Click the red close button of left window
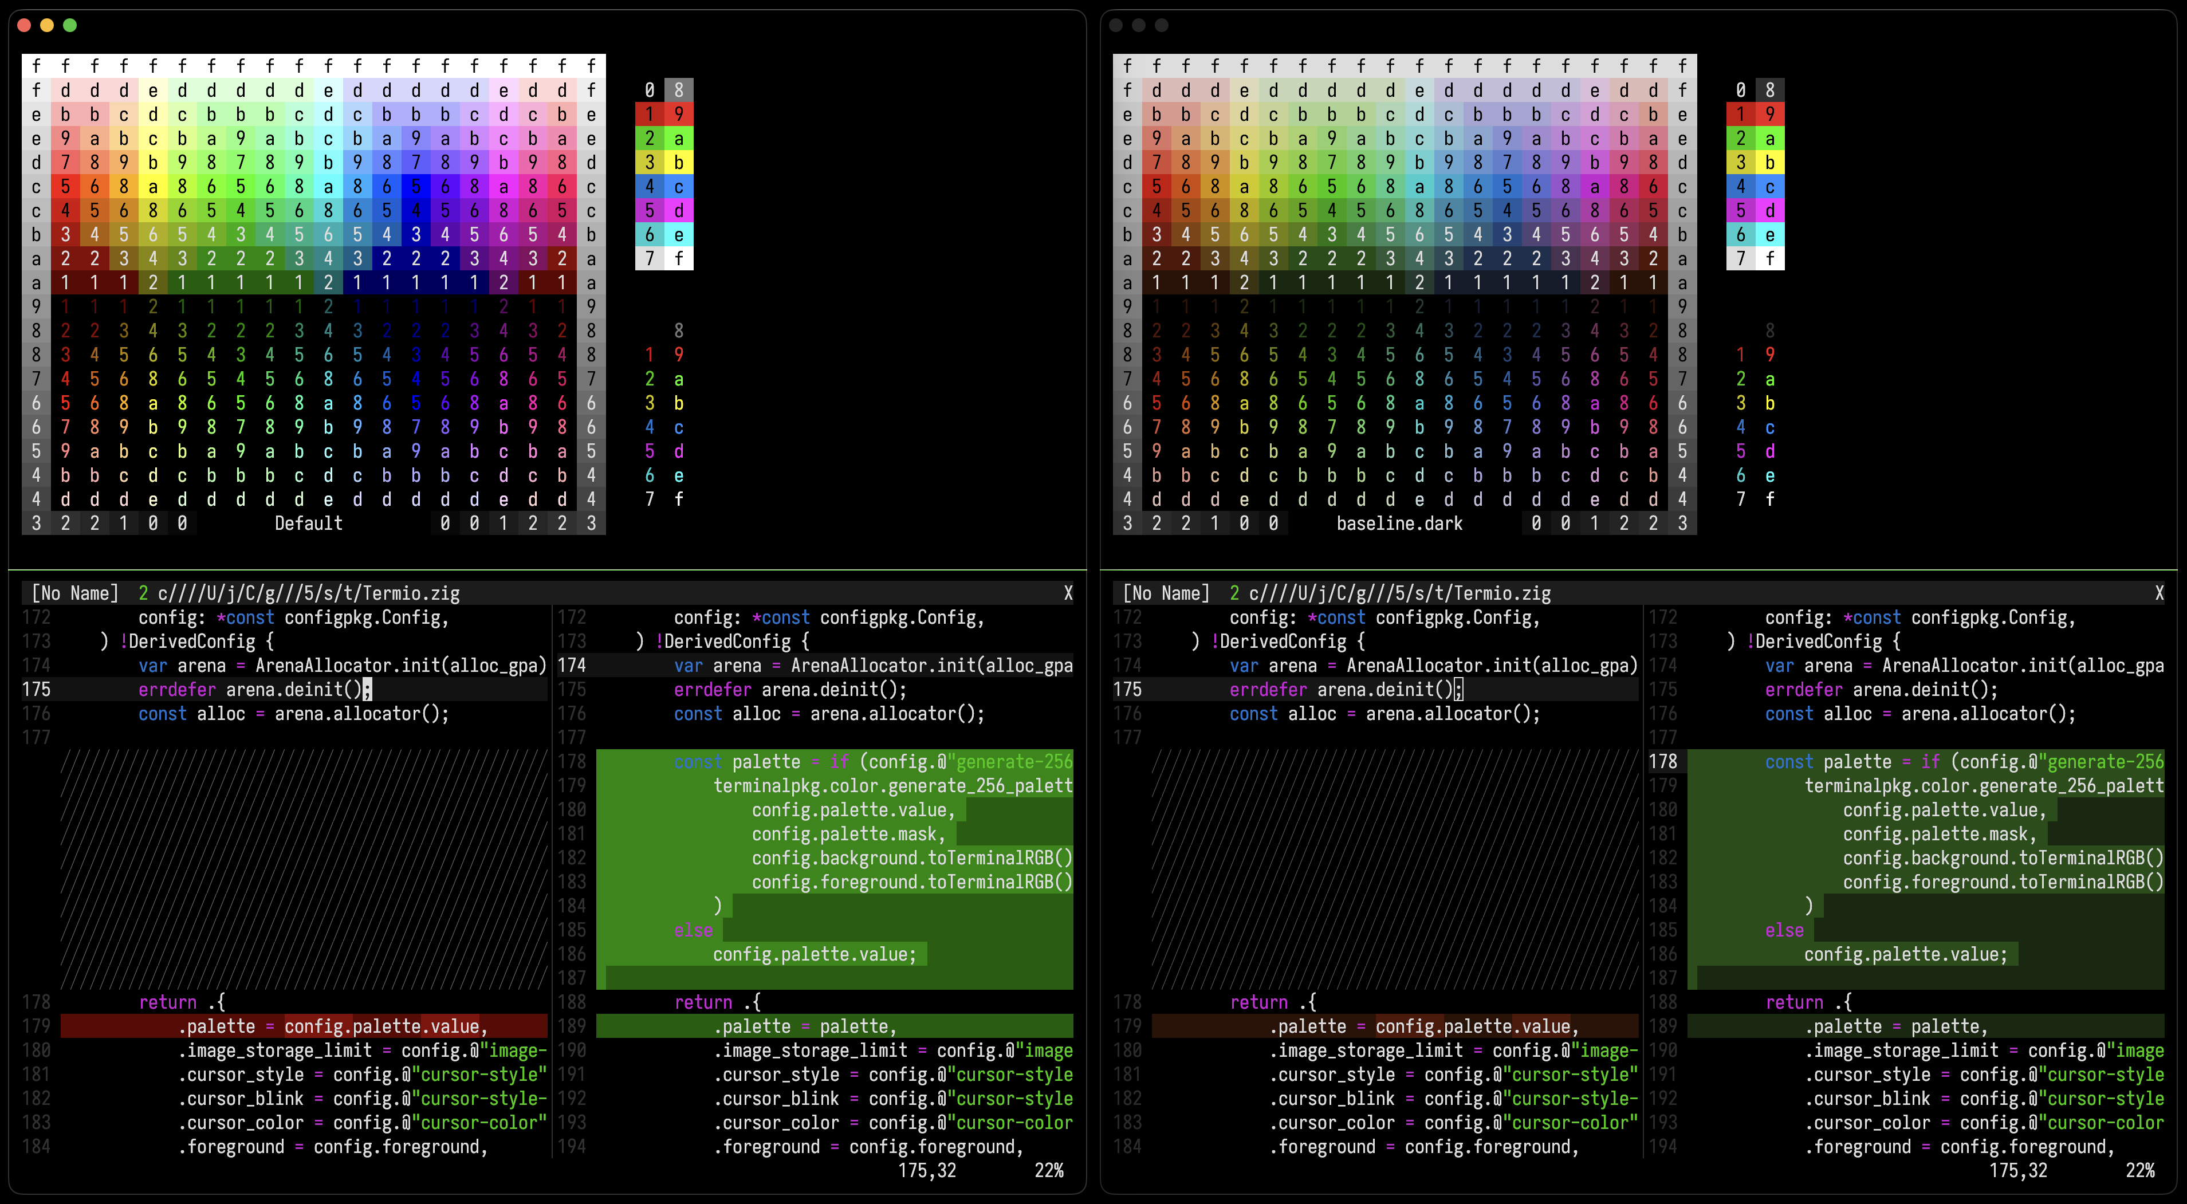 click(x=25, y=25)
